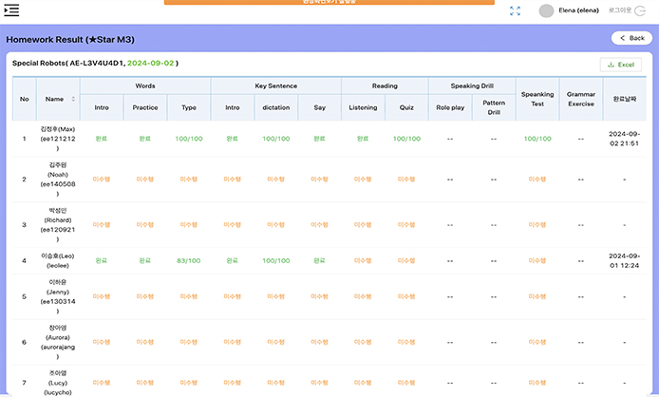Image resolution: width=659 pixels, height=397 pixels.
Task: Sort by Name column arrows
Action: (x=73, y=99)
